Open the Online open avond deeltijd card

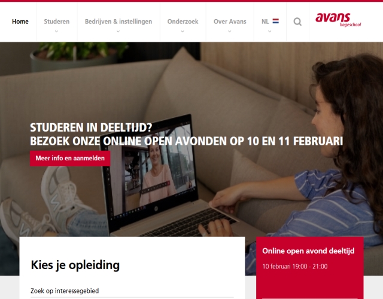[310, 268]
